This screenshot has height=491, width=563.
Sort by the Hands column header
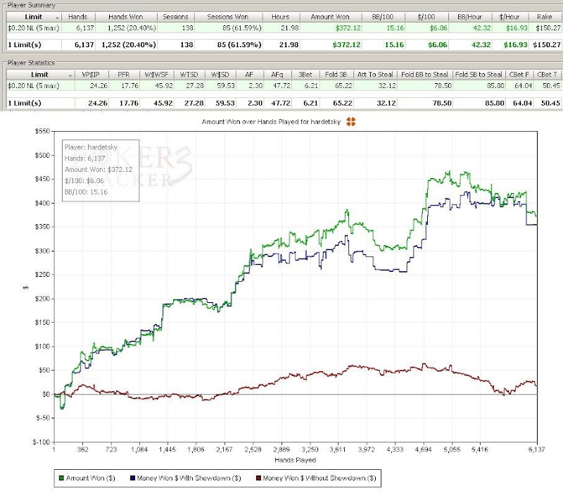pyautogui.click(x=78, y=17)
